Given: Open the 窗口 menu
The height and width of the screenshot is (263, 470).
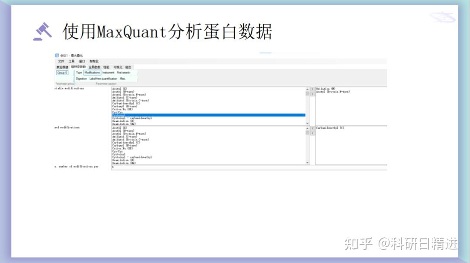Looking at the screenshot, I should click(x=82, y=61).
